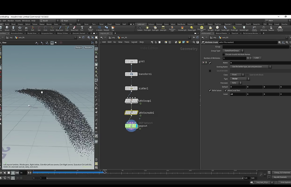This screenshot has width=291, height=187.
Task: Click the Clear button
Action: point(256,58)
